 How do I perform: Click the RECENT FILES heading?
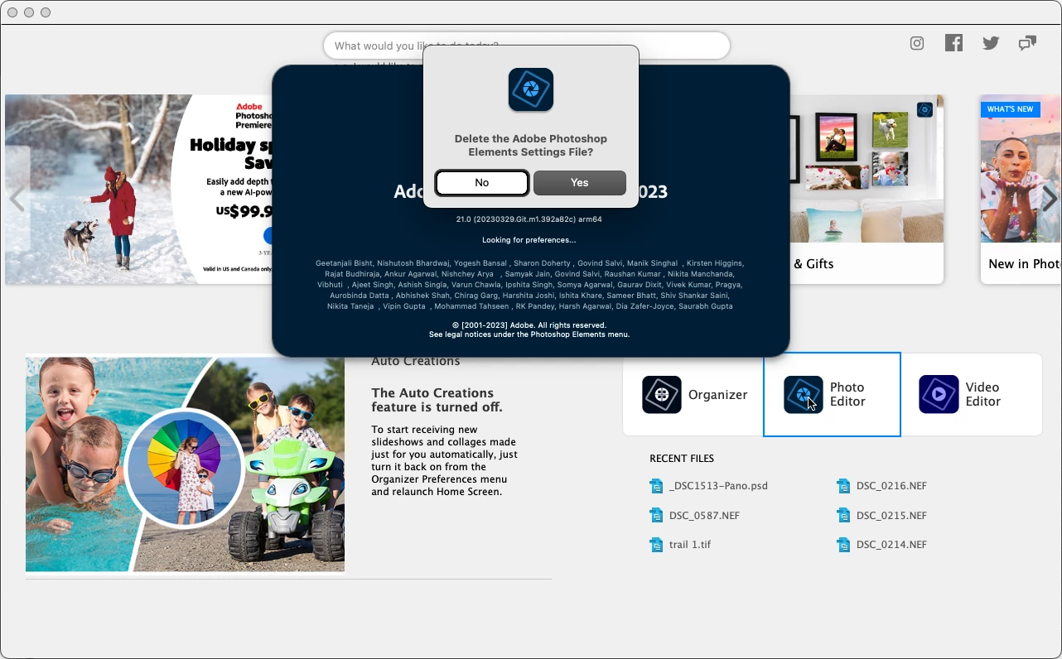(x=682, y=459)
